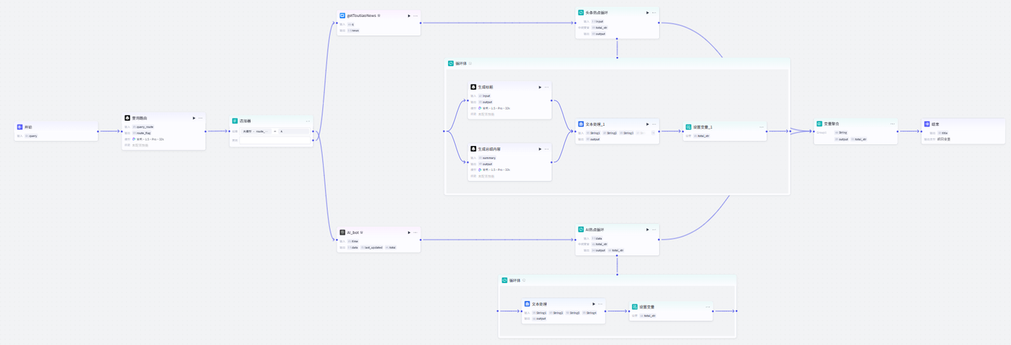The image size is (1011, 345).
Task: Run the AI_bot node
Action: 409,233
